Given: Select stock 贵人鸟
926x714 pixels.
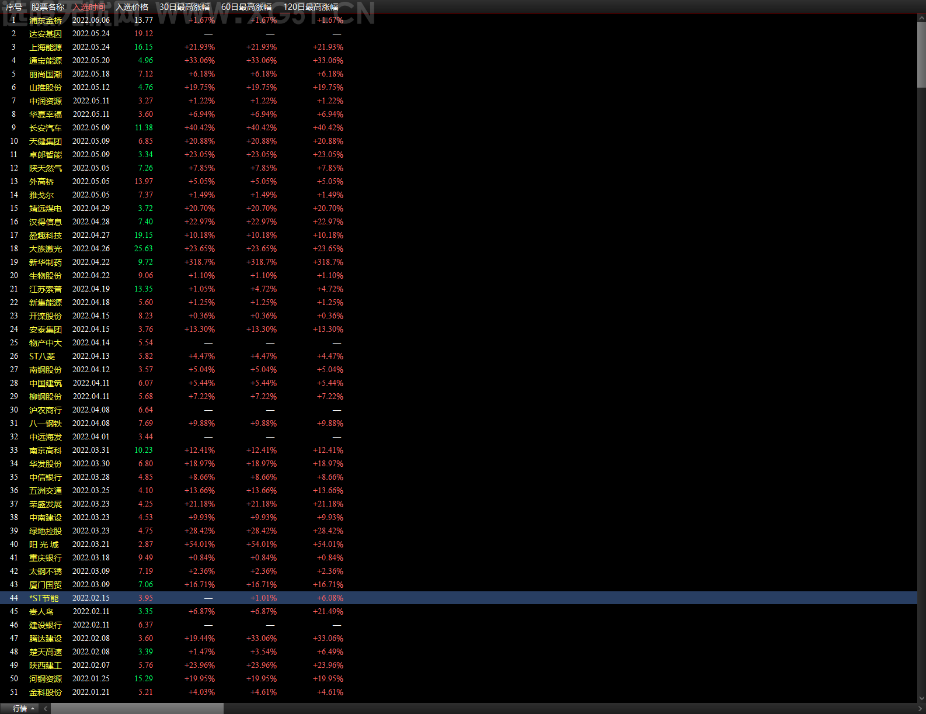Looking at the screenshot, I should [x=41, y=612].
